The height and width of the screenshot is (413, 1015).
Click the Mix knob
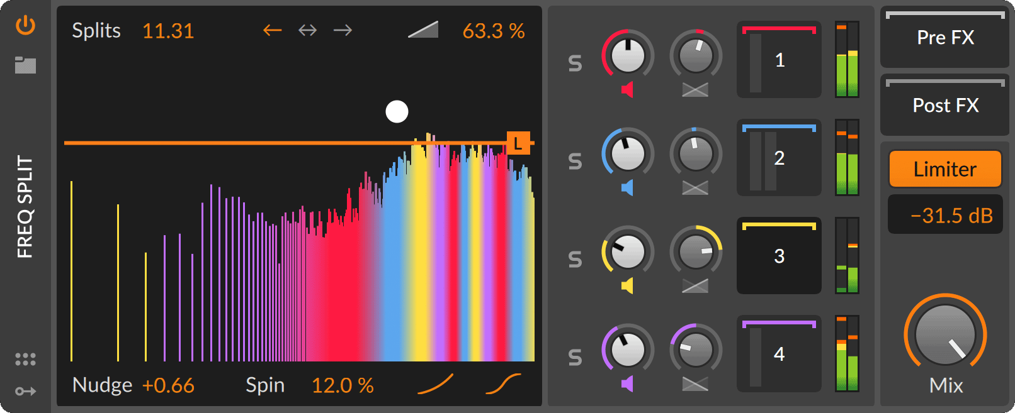click(x=944, y=334)
